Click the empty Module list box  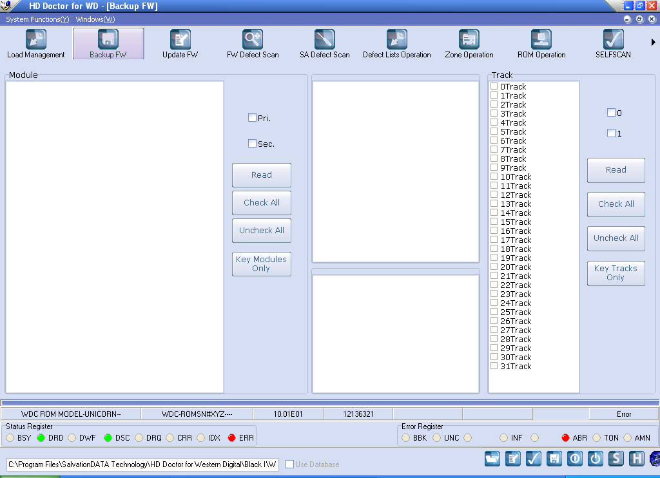coord(115,237)
